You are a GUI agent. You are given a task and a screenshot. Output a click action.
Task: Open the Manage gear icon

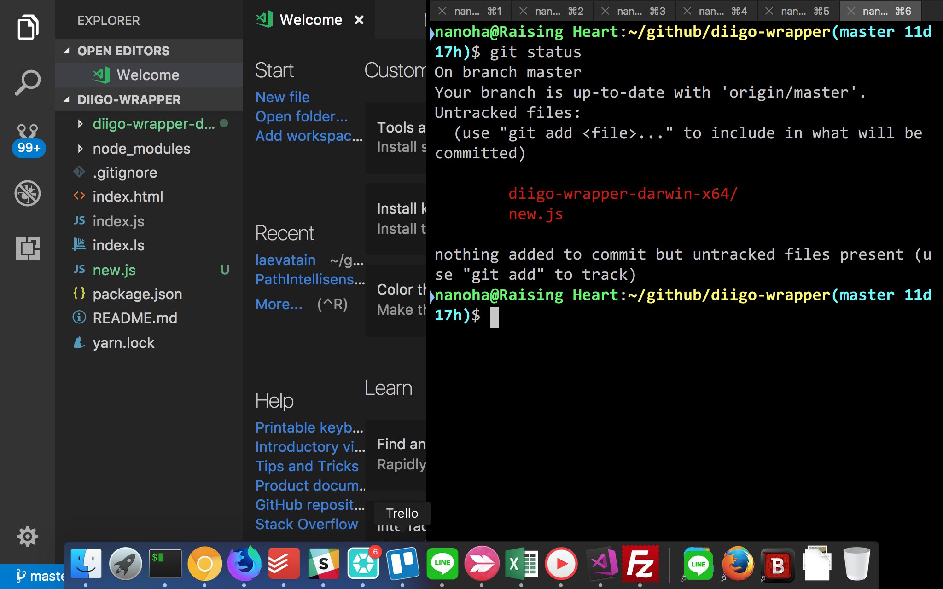click(x=28, y=536)
